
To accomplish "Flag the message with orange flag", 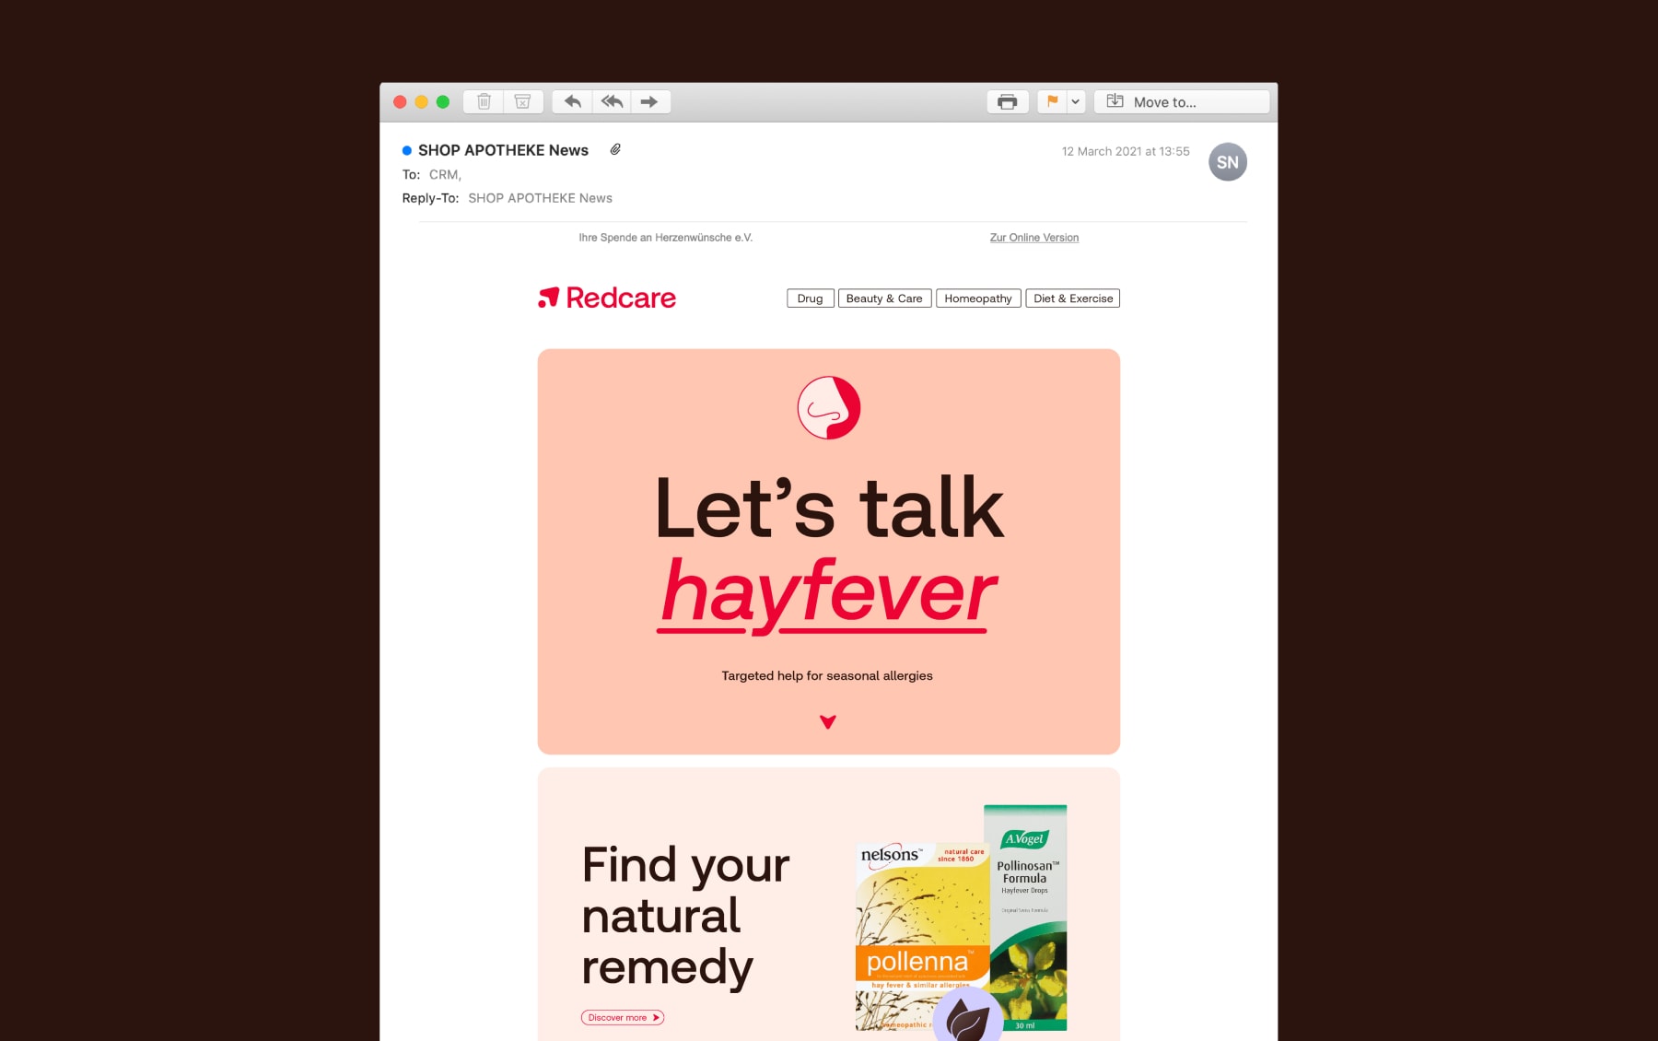I will click(x=1052, y=101).
